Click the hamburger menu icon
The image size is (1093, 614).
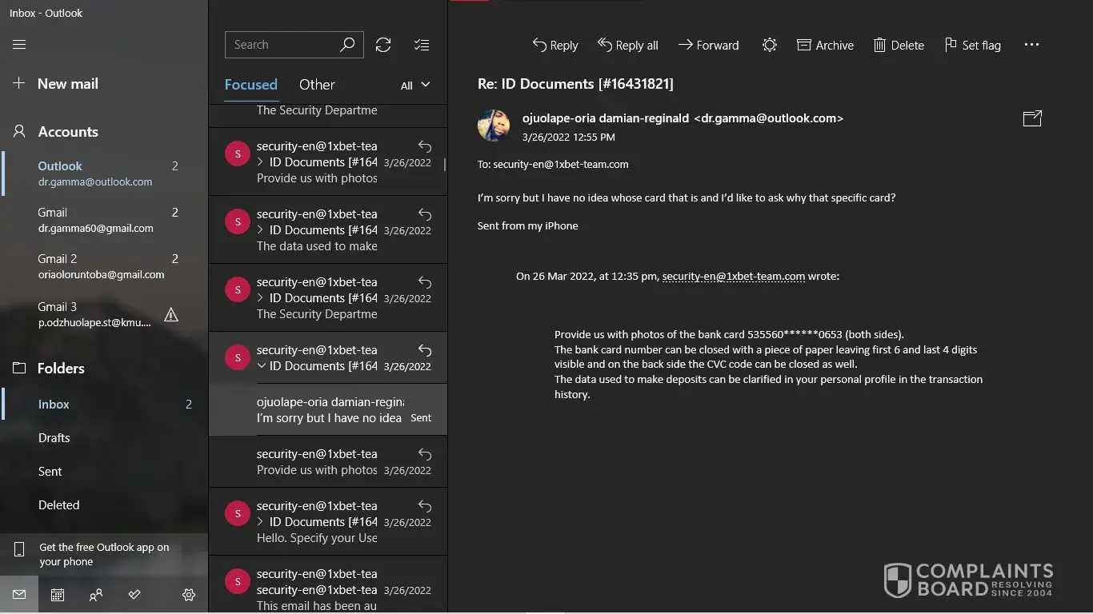coord(19,45)
